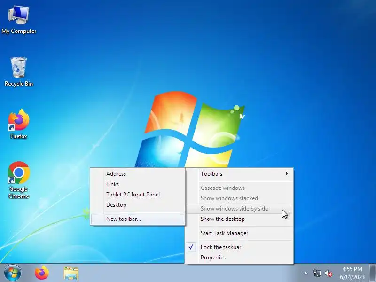This screenshot has width=376, height=282.
Task: Select the Recycle Bin desktop icon
Action: 19,72
